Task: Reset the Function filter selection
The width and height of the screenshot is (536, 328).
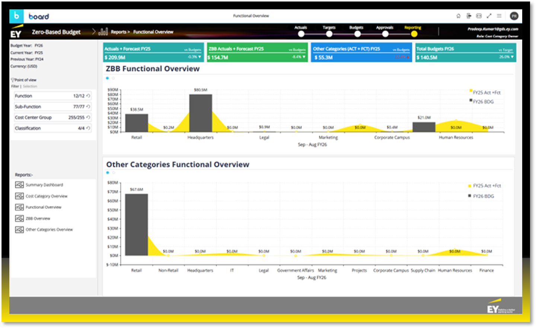Action: [x=88, y=96]
